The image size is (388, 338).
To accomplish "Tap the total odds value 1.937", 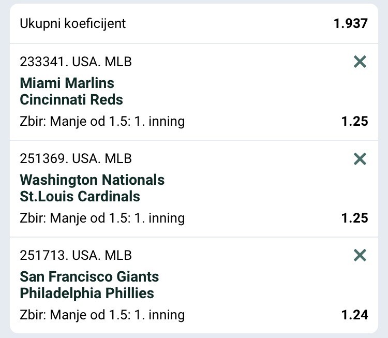I will pos(350,23).
